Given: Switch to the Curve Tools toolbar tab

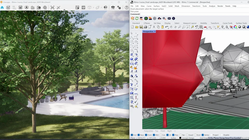Looking at the screenshot, I should (x=227, y=23).
